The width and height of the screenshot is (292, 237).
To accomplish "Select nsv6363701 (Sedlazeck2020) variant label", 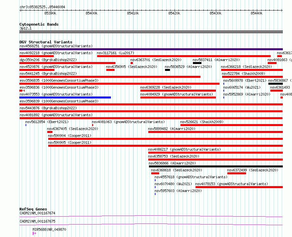I will click(x=156, y=60).
